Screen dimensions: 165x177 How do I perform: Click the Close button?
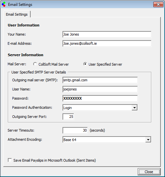tap(149, 172)
